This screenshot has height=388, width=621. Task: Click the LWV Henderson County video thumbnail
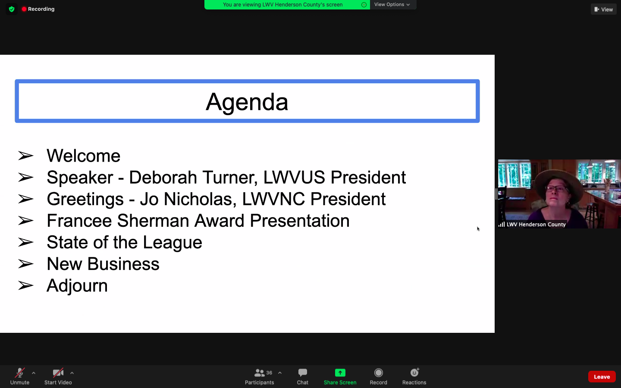[x=559, y=194]
